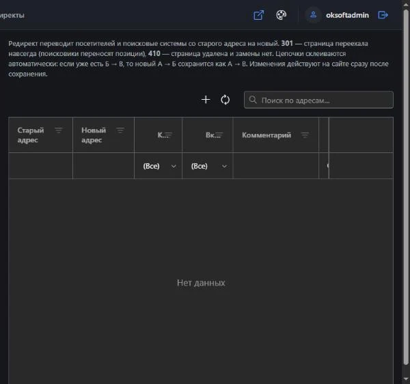Viewport: 410px width, 384px height.
Task: Click Старый адрес filter row cell
Action: 40,166
